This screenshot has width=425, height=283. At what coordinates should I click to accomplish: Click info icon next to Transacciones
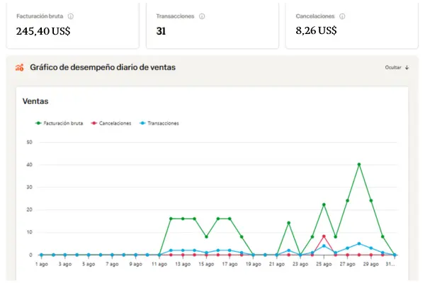click(x=203, y=16)
